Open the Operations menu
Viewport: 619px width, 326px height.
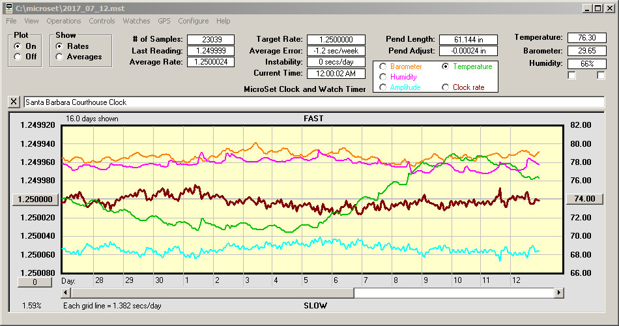[x=64, y=21]
